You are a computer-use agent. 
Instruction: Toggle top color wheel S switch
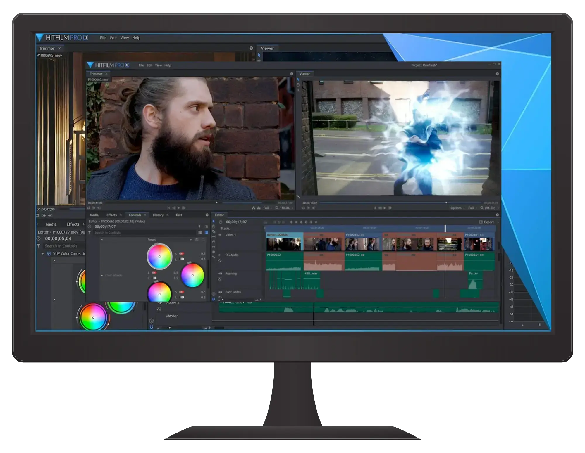click(x=181, y=254)
